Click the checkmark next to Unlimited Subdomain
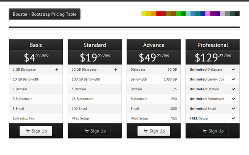 pyautogui.click(x=233, y=99)
